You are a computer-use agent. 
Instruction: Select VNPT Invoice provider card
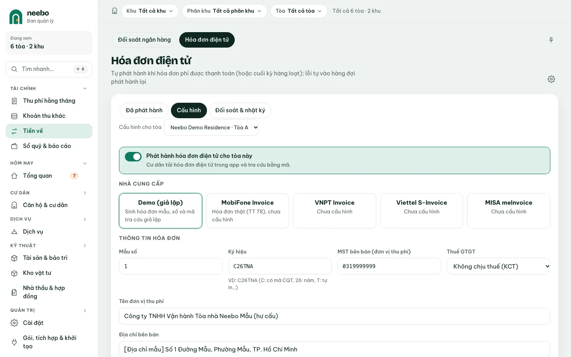[335, 211]
